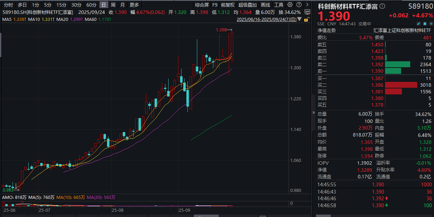
Task: Click the 超级叠加 overlay button
Action: pos(247,5)
